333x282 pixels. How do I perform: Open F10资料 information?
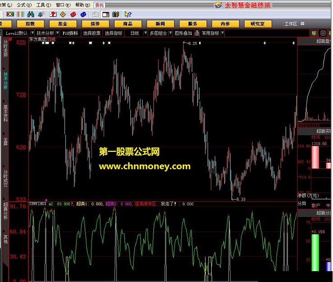(70, 33)
